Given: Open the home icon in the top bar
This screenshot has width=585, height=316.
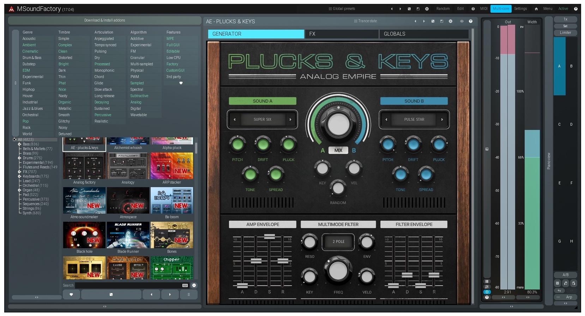Looking at the screenshot, I should pyautogui.click(x=536, y=9).
